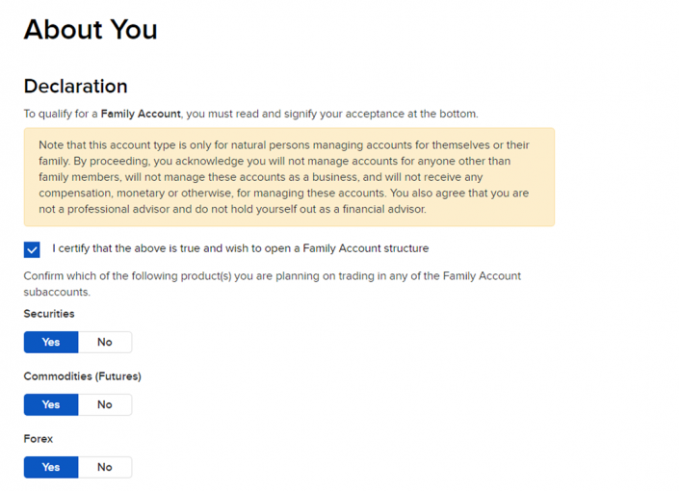
Task: Click "not a professional advisor" line in the notice
Action: coord(106,209)
